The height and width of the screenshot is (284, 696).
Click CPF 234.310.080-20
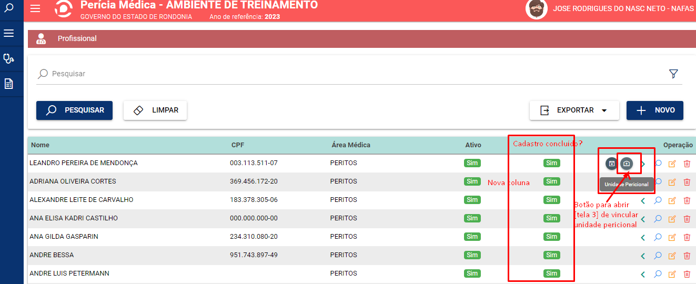[x=254, y=237]
